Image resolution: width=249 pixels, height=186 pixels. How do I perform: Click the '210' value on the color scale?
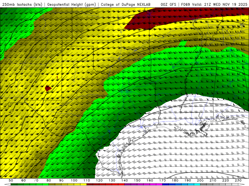coord(213,180)
